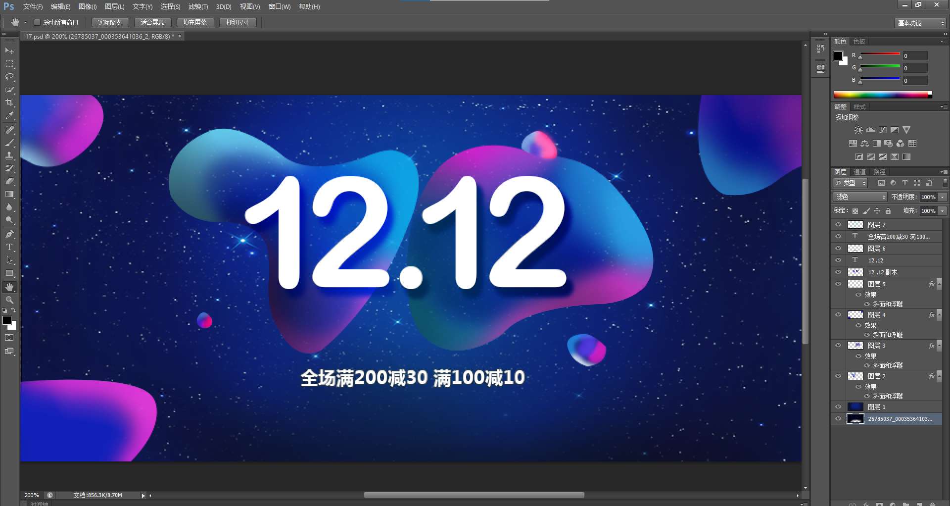Lock all layer attributes padlock icon

pyautogui.click(x=888, y=211)
